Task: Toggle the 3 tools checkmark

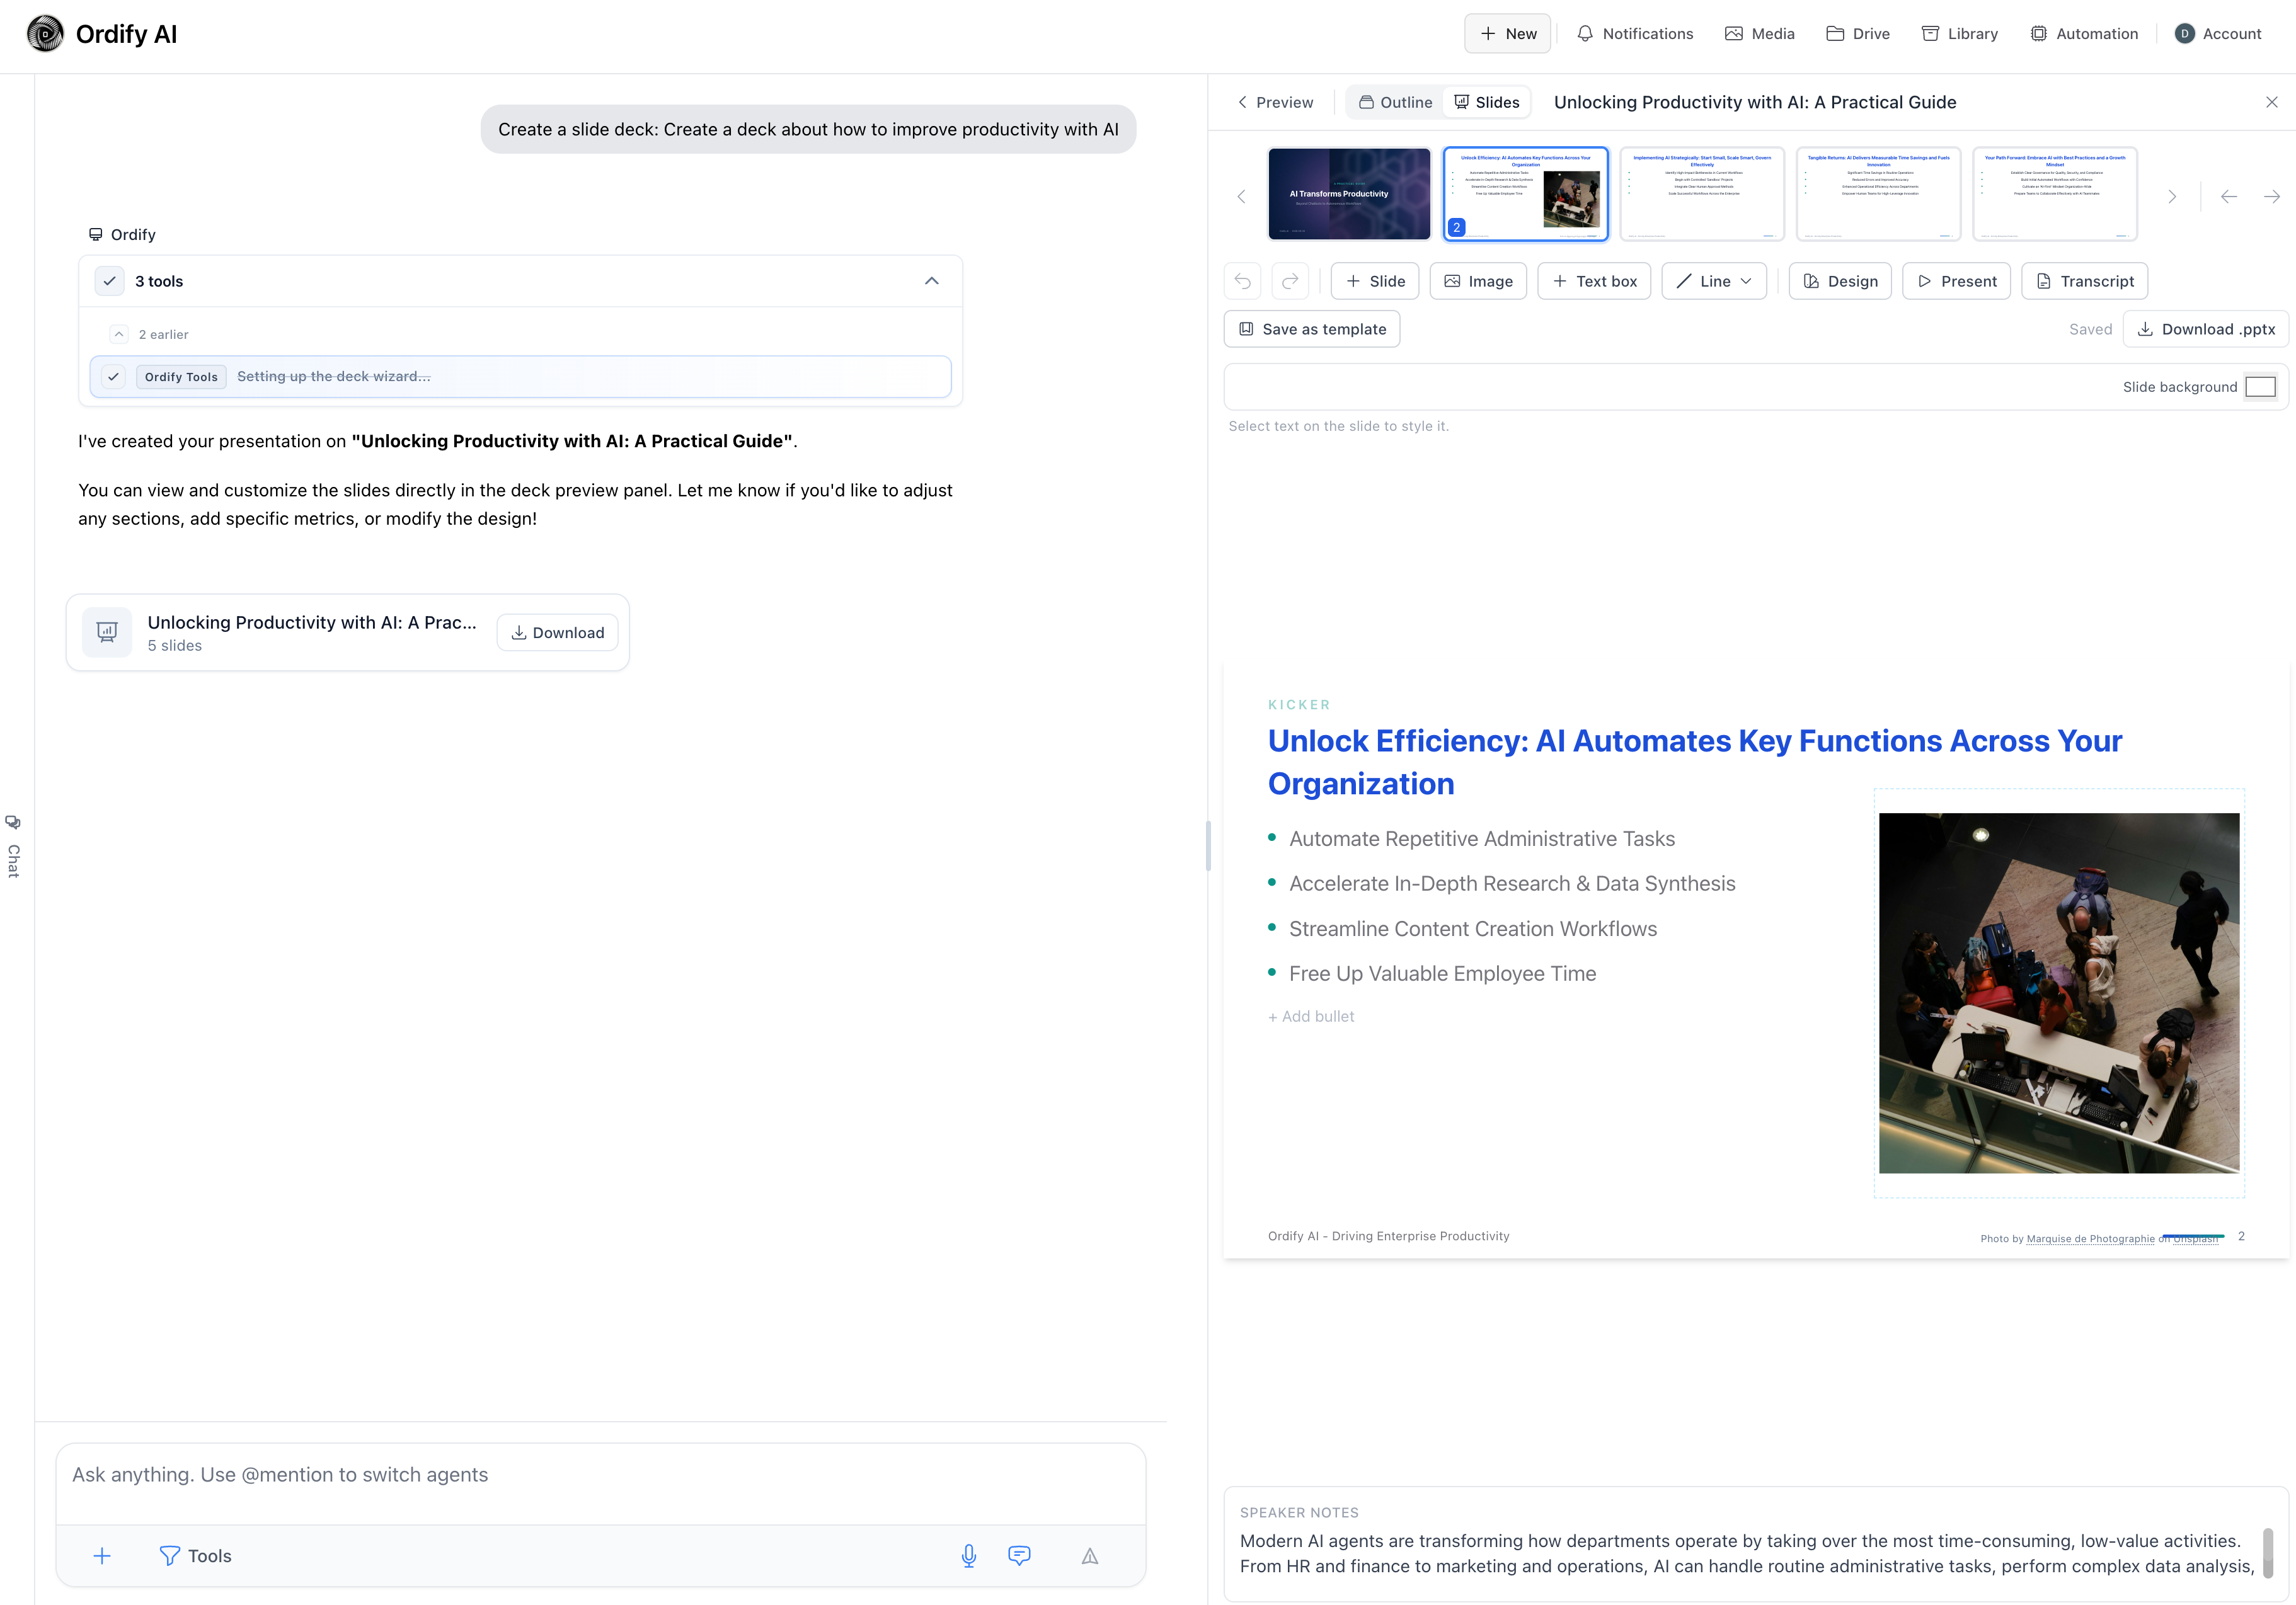Action: point(110,281)
